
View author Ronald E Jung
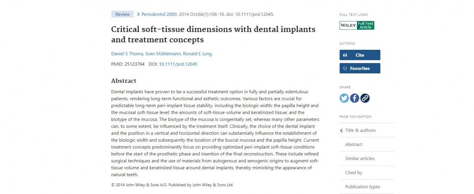point(197,54)
